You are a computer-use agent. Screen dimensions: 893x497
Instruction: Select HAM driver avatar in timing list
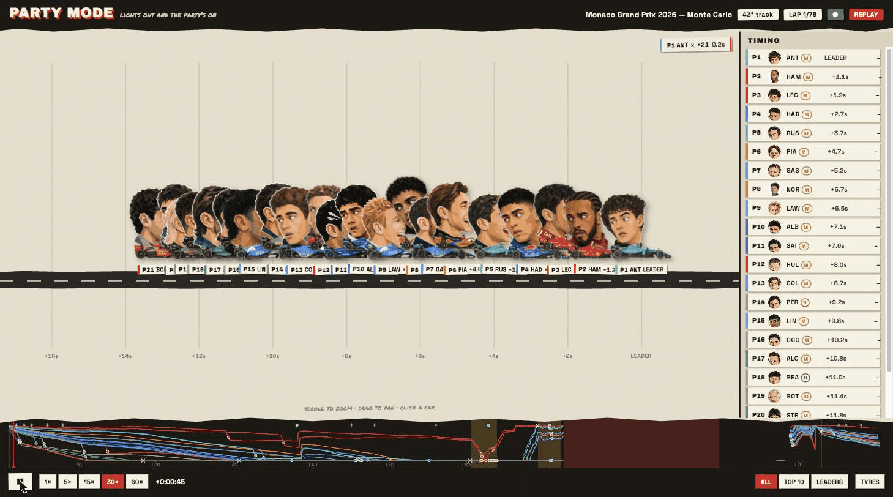click(x=774, y=77)
